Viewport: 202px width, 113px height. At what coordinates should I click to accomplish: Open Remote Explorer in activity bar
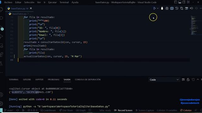pos(1,46)
